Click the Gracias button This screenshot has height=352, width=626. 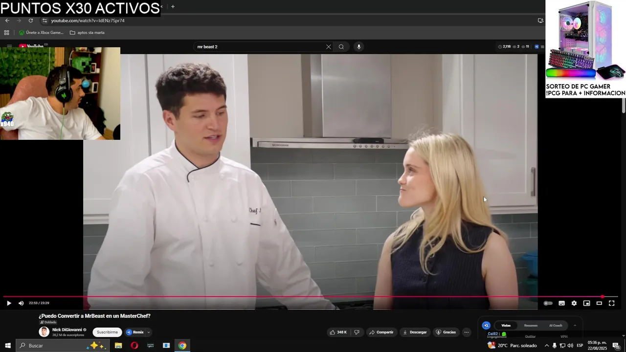click(x=446, y=332)
